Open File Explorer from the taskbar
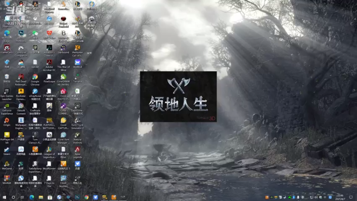This screenshot has width=357, height=201. (41, 197)
